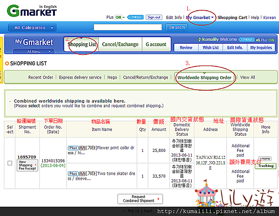
Task: Expand the All Categories dropdown
Action: tap(32, 27)
